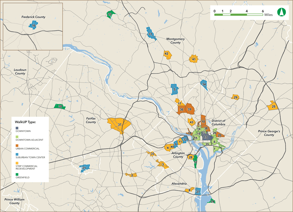Click the Suburban Town Center blue swatch
The image size is (293, 212).
17,154
